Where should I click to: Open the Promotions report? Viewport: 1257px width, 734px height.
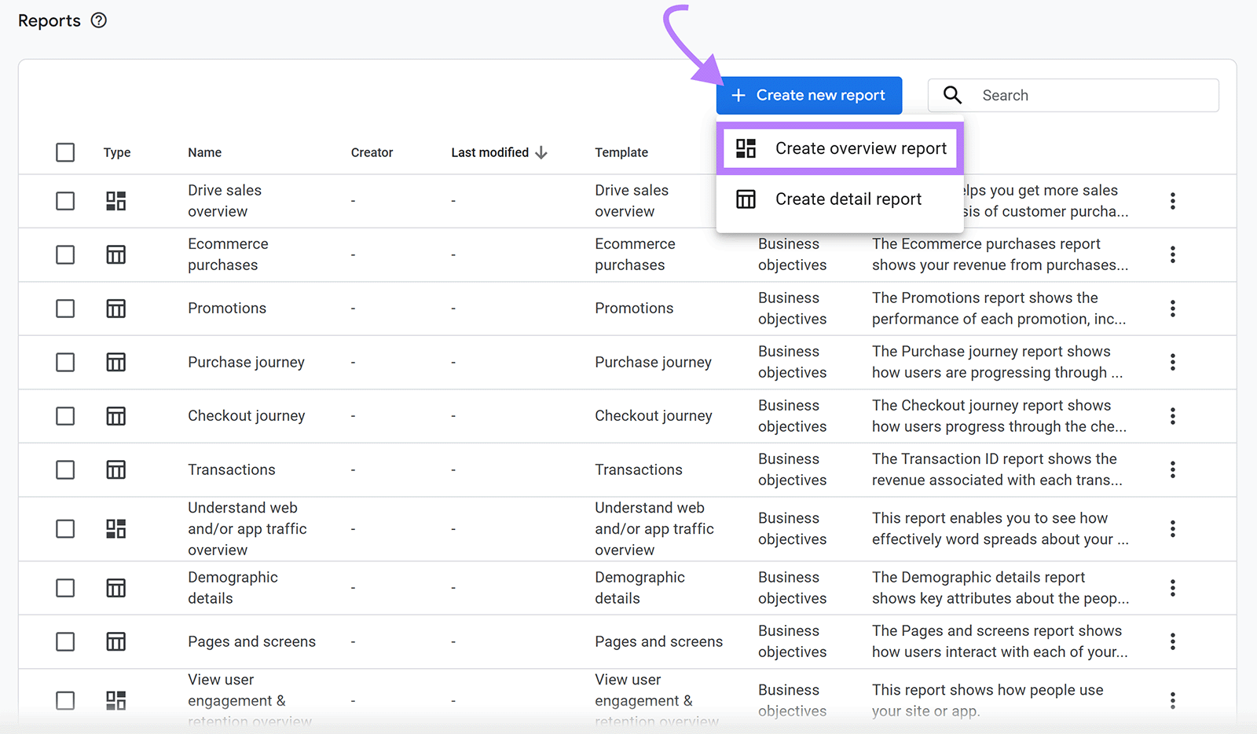click(227, 308)
